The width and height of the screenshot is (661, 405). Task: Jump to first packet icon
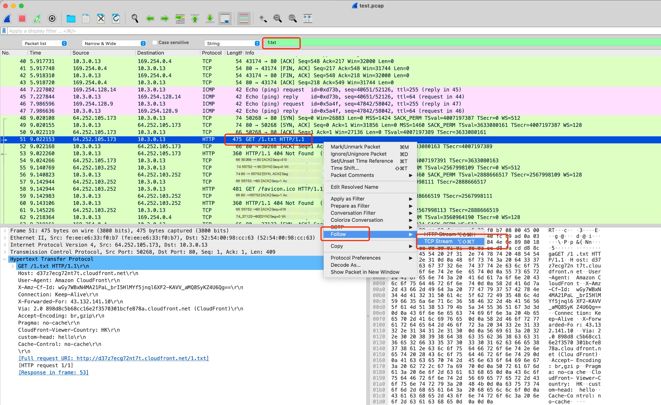(x=195, y=19)
